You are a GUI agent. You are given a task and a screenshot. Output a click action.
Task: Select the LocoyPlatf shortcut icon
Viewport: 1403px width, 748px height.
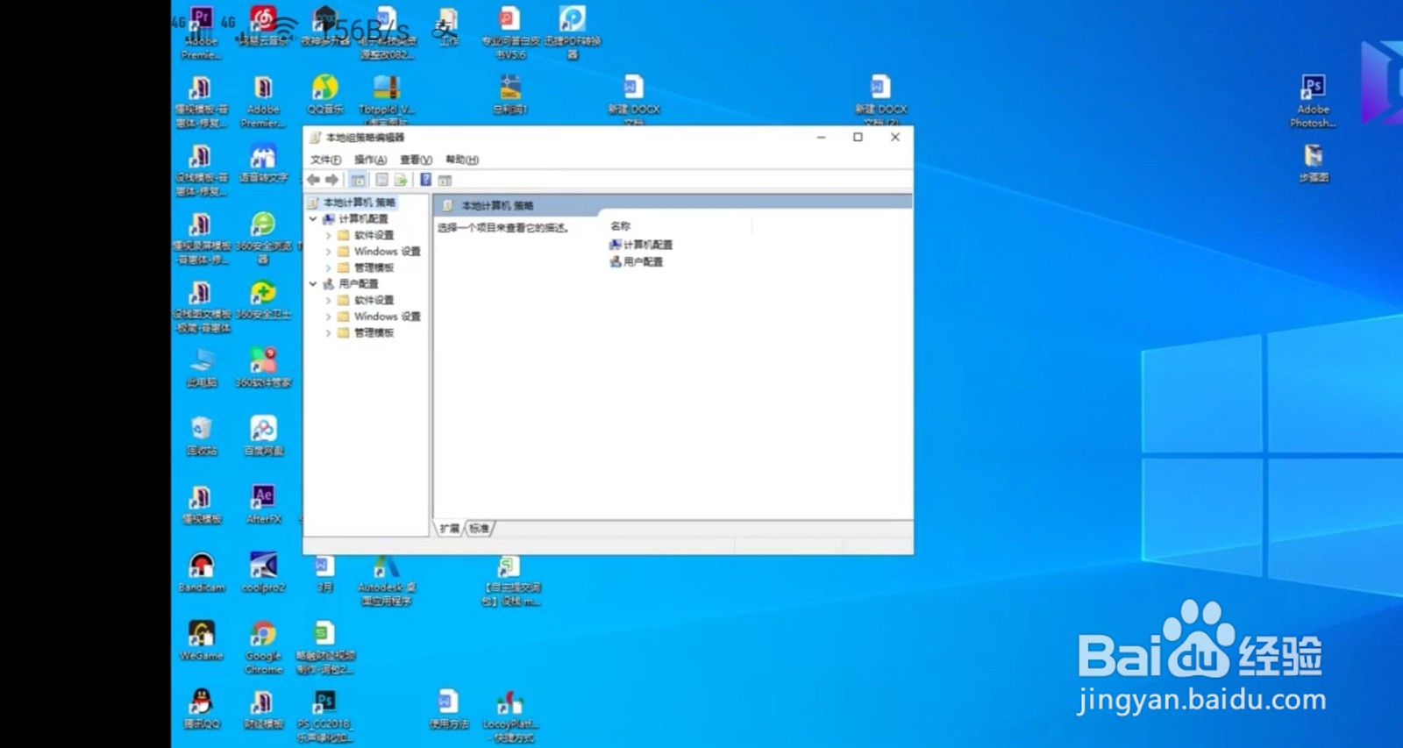[509, 717]
